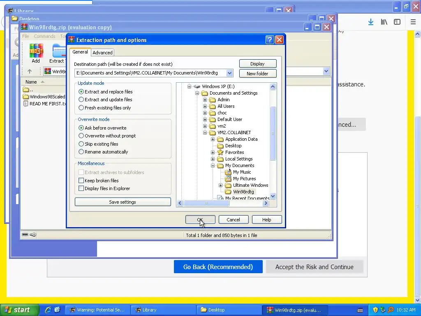Expand the Ultimate Windows folder node
Screen dimensions: 421x316
(x=220, y=185)
